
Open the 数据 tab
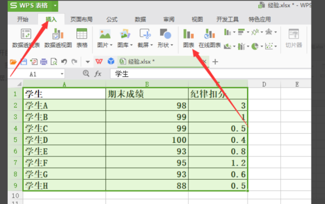tap(140, 19)
